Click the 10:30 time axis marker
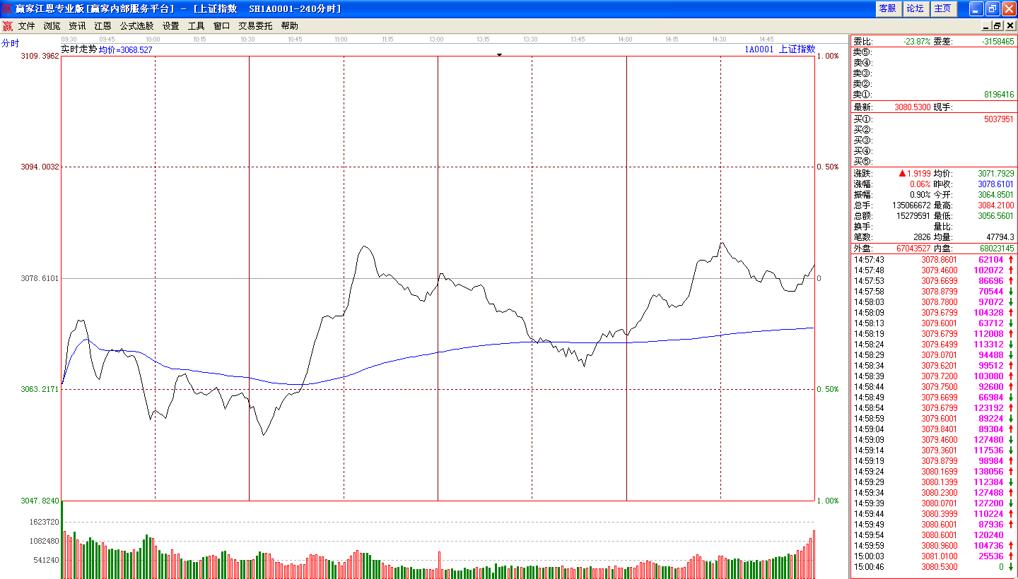The width and height of the screenshot is (1018, 579). 247,40
